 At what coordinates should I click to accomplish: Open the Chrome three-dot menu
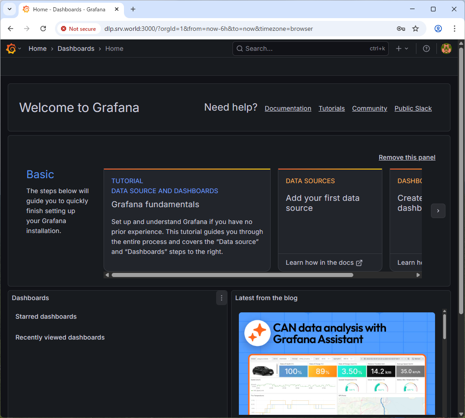pos(454,29)
